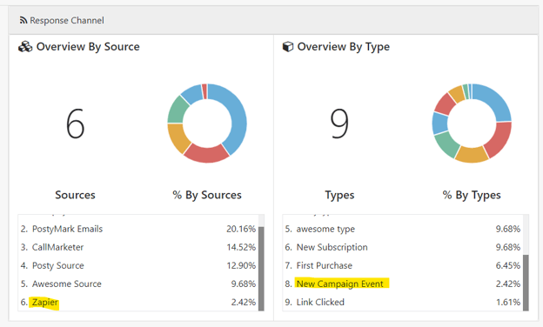The width and height of the screenshot is (543, 327).
Task: Click the large number 9 types count
Action: coord(339,123)
